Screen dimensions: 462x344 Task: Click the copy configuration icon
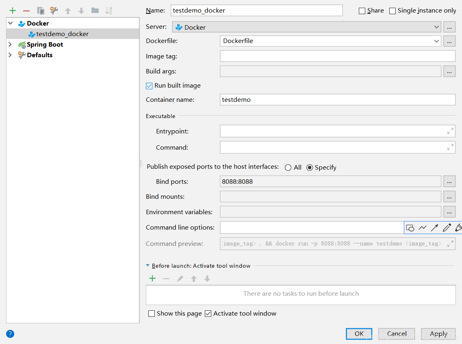point(40,11)
